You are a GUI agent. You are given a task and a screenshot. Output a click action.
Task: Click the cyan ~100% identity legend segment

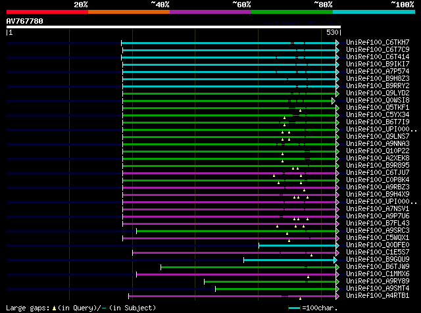(x=374, y=12)
